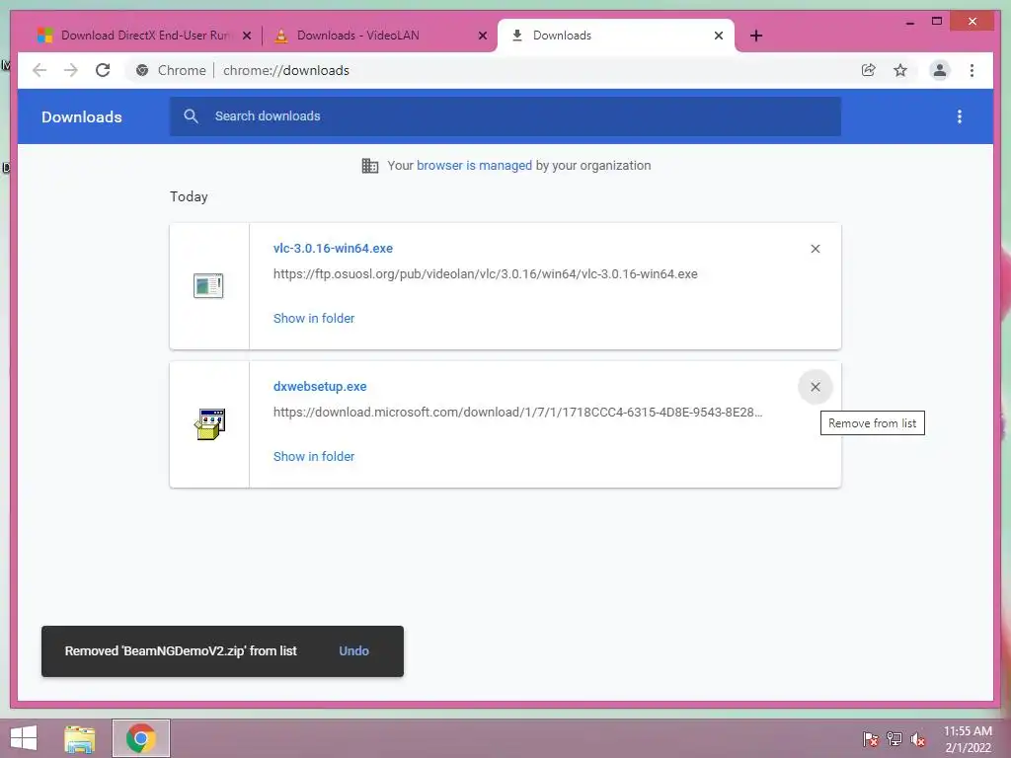The image size is (1011, 758).
Task: Undo removal of BeamNGDemoV2.zip
Action: [x=354, y=651]
